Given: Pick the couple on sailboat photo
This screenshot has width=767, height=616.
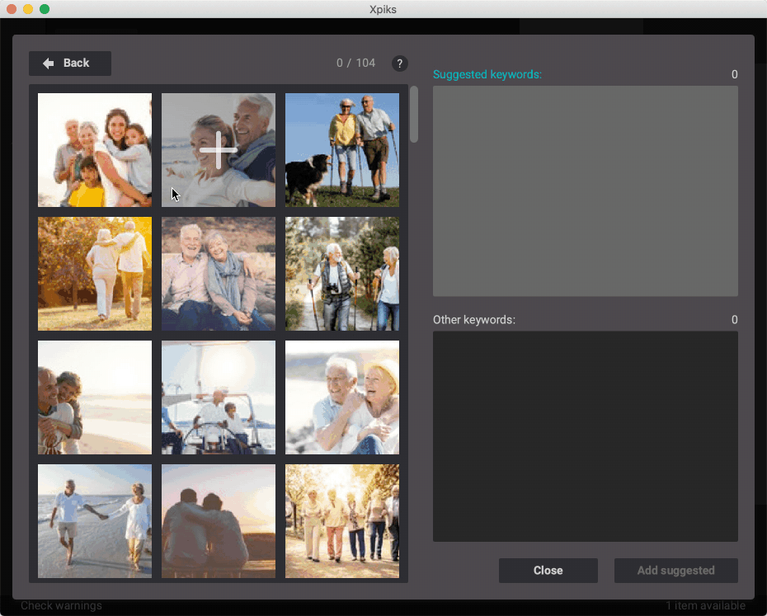Looking at the screenshot, I should point(219,397).
